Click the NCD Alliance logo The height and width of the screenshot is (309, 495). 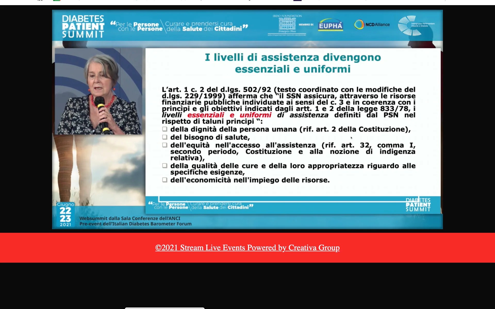[x=372, y=24]
